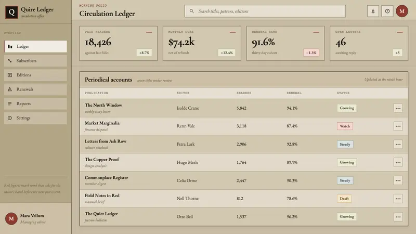Focus the search titles, patrons, editions field

265,11
